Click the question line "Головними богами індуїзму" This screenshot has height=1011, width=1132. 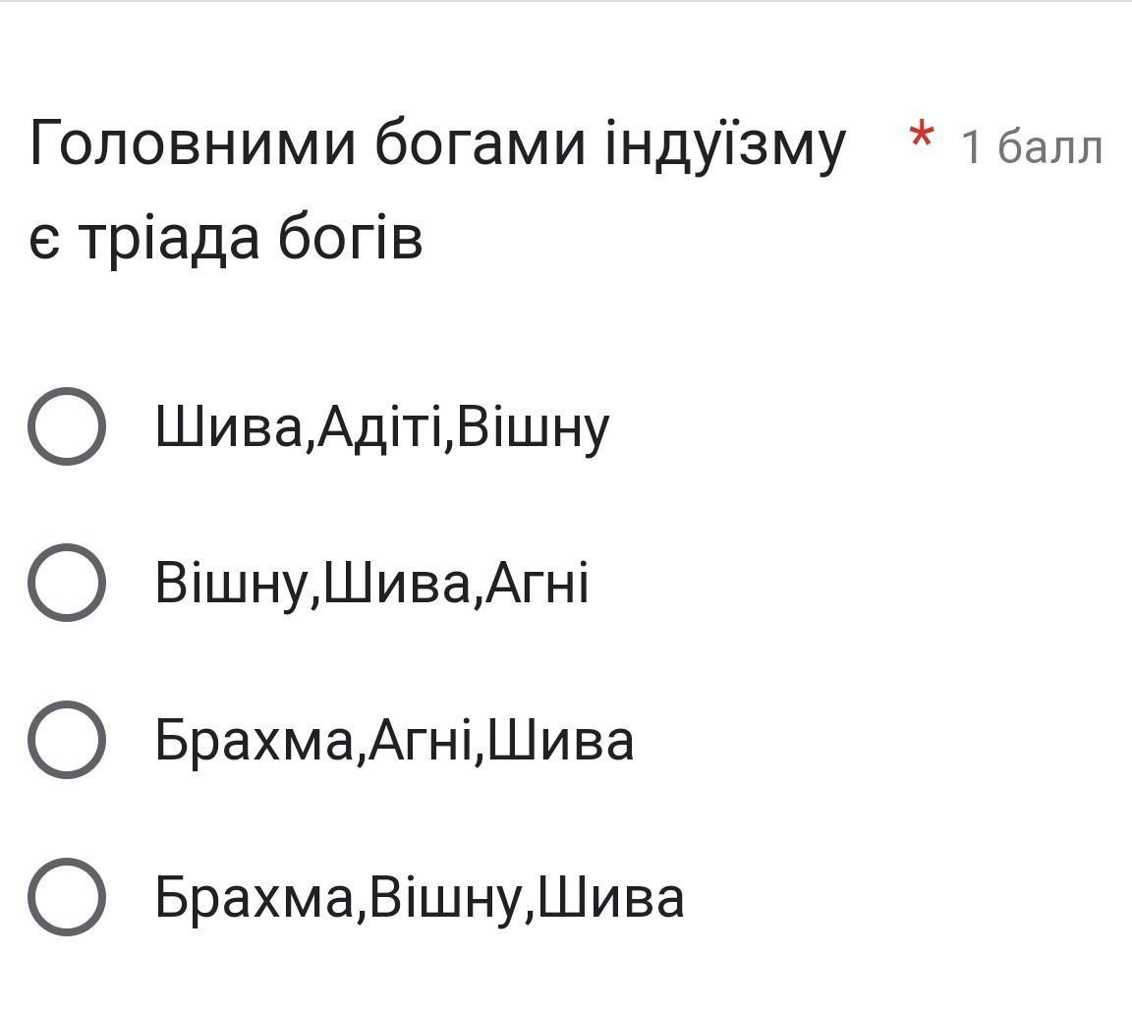(x=437, y=144)
